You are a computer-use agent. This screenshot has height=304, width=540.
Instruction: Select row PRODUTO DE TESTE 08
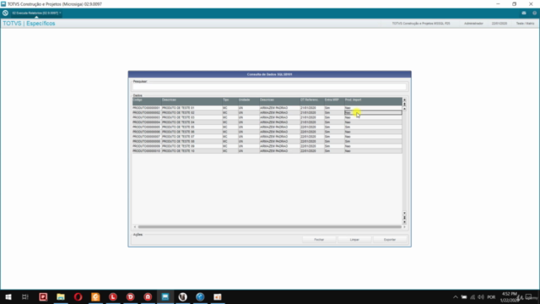point(267,141)
